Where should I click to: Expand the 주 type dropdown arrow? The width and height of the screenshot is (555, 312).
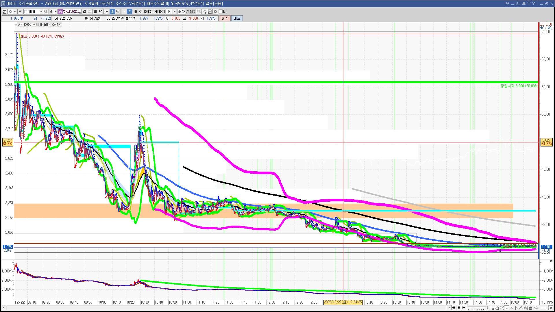[x=15, y=12]
